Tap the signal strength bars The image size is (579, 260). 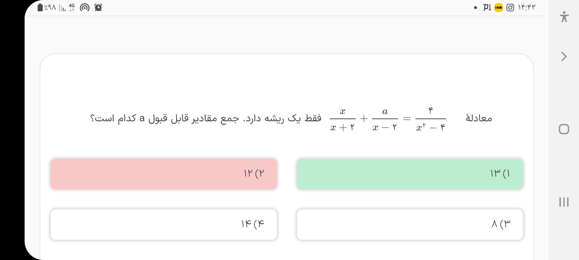(x=62, y=8)
